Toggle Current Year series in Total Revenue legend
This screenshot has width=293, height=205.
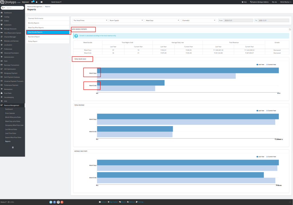(271, 111)
